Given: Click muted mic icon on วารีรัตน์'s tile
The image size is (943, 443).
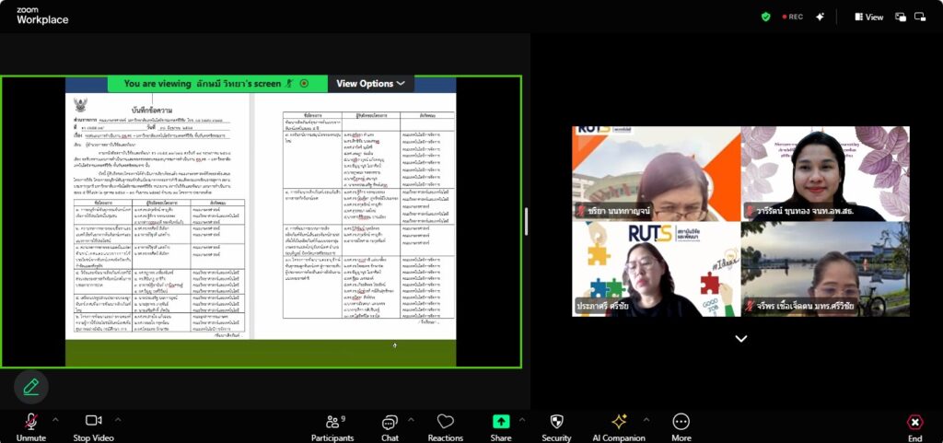Looking at the screenshot, I should (750, 211).
